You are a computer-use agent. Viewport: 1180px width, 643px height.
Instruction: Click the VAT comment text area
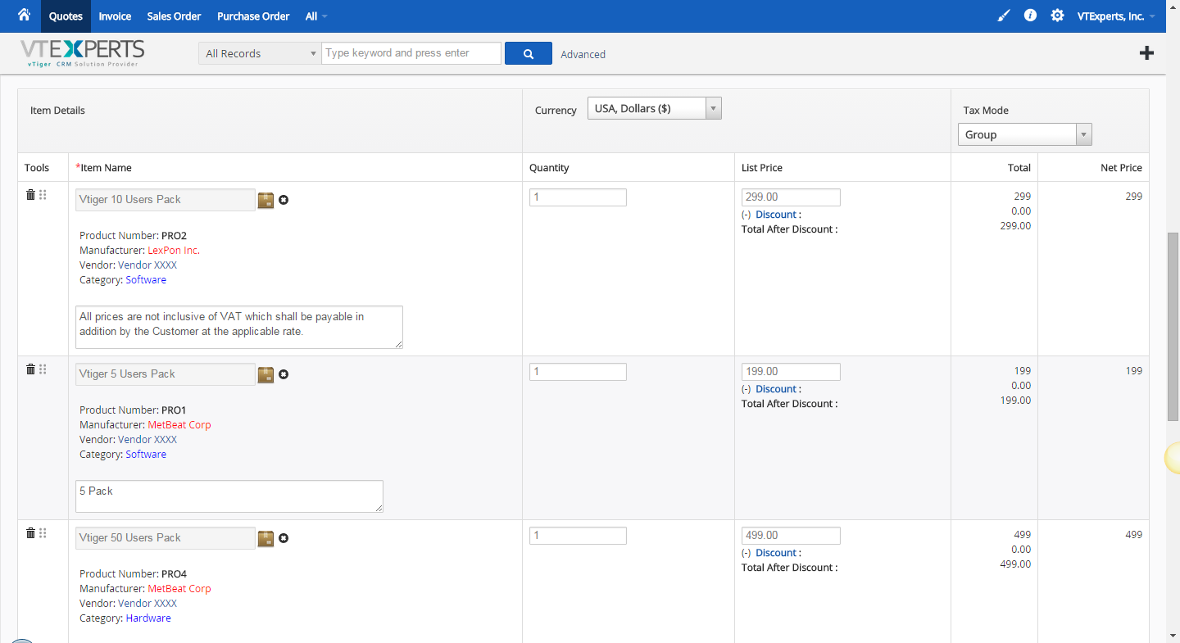239,327
